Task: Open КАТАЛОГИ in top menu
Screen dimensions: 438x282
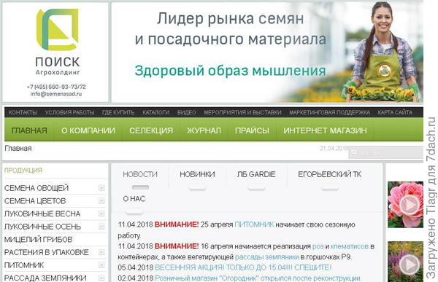Action: click(x=156, y=112)
